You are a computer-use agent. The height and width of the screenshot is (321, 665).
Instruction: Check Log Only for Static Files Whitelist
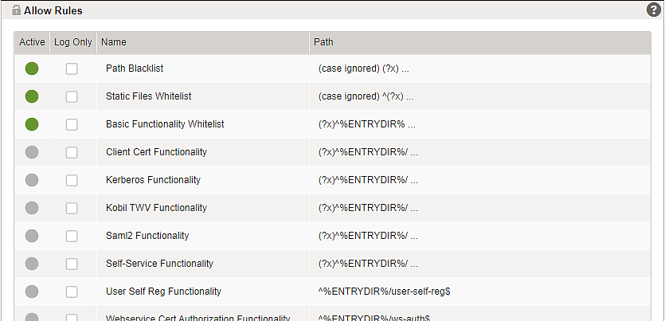[72, 96]
